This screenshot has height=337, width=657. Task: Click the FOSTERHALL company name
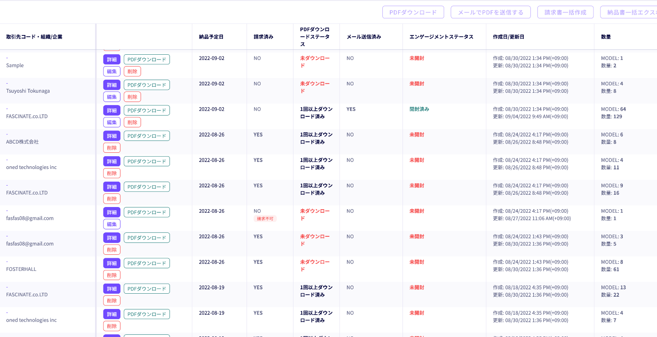coord(21,269)
